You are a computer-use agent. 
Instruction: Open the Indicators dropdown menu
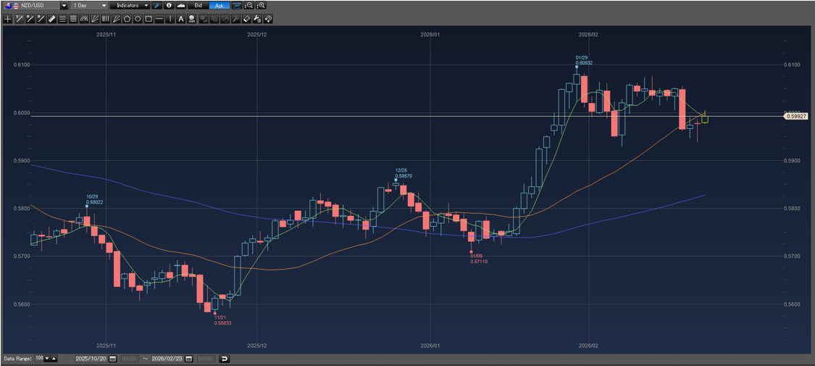pyautogui.click(x=146, y=5)
